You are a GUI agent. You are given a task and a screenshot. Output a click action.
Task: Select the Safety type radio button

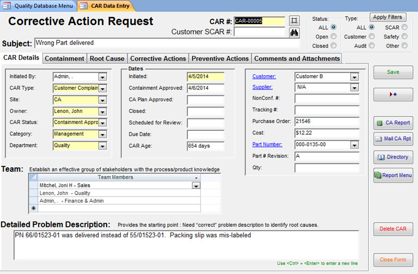tap(404, 36)
